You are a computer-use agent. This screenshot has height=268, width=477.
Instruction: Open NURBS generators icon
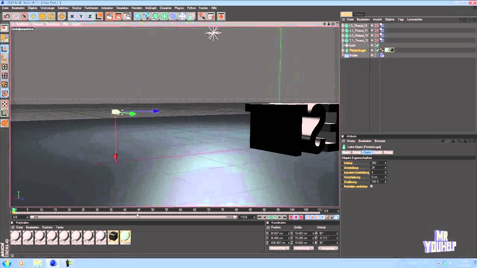(x=155, y=16)
